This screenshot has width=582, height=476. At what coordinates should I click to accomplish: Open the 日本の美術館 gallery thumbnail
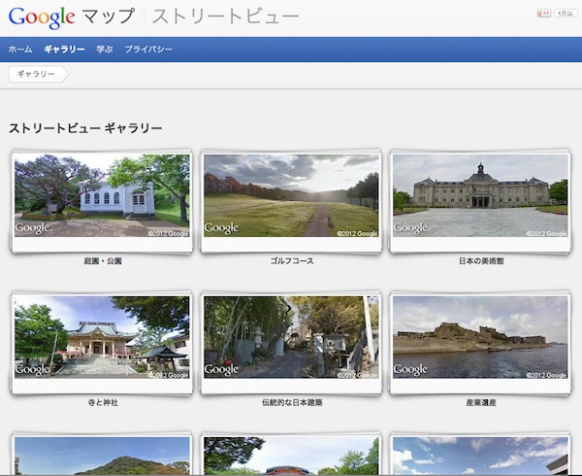(x=480, y=197)
